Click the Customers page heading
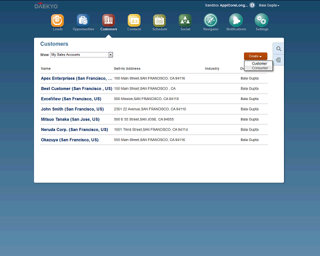320x256 pixels. click(54, 44)
